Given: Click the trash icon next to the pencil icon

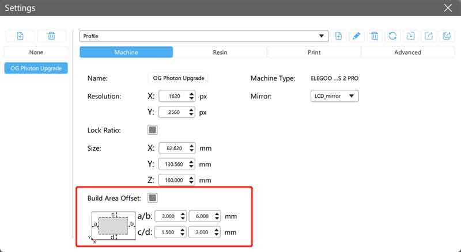Looking at the screenshot, I should coord(375,36).
